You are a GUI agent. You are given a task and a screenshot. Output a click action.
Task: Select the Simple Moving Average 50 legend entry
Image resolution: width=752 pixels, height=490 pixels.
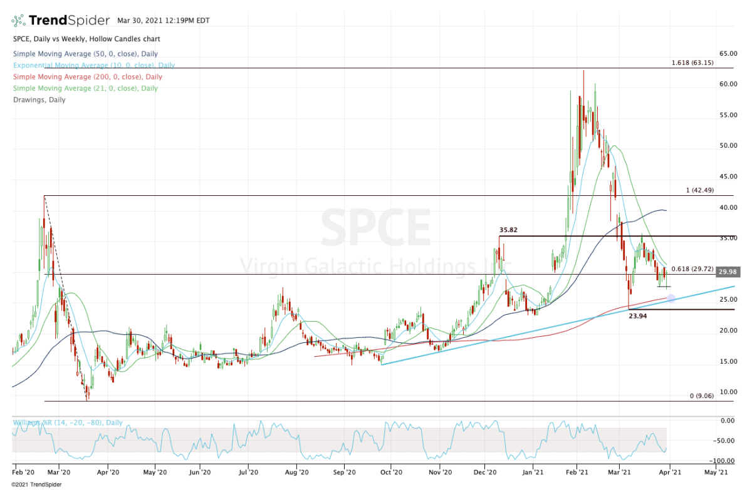click(x=85, y=54)
